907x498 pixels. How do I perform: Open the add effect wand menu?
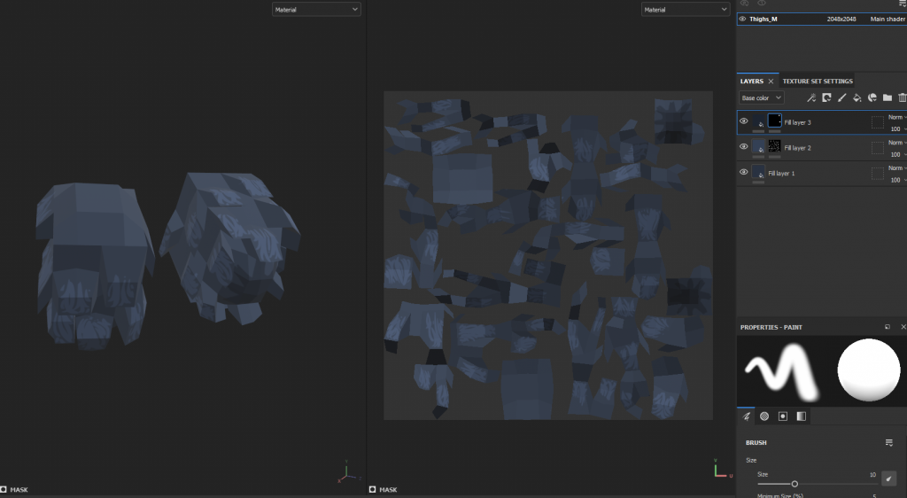click(x=811, y=97)
